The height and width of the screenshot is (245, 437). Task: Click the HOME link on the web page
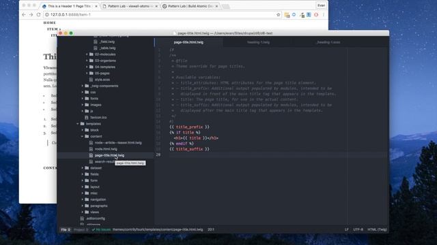(x=50, y=22)
